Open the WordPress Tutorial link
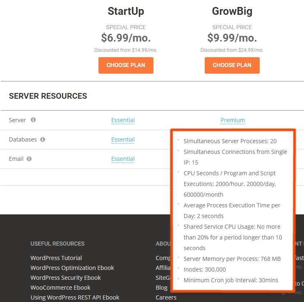The height and width of the screenshot is (302, 304). coord(56,258)
